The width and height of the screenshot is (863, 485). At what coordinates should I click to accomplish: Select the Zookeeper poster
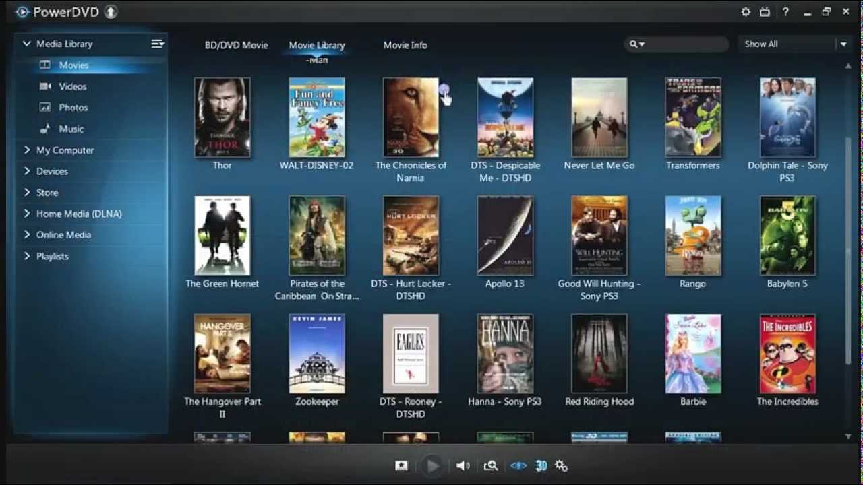[316, 354]
